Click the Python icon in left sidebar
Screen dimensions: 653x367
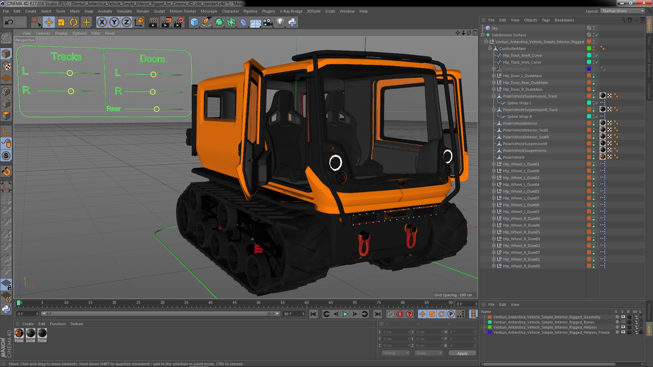point(6,309)
